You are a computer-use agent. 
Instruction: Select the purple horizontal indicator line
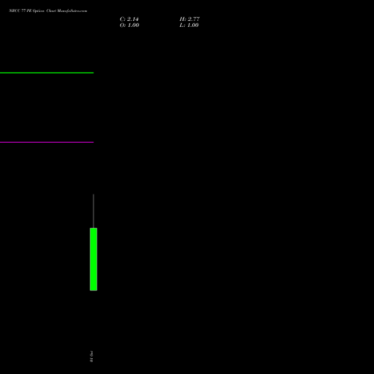tap(47, 142)
